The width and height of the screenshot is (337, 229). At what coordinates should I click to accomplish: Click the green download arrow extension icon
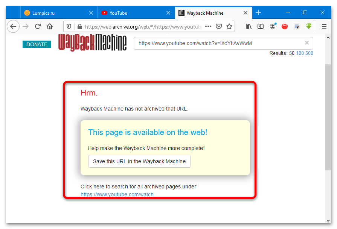(309, 26)
